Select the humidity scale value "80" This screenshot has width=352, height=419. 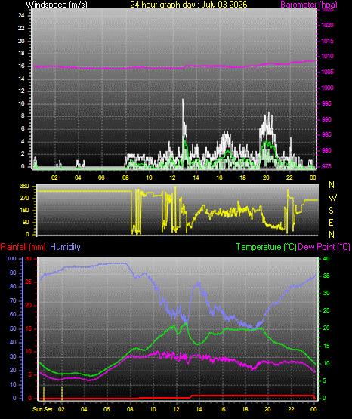pyautogui.click(x=13, y=286)
